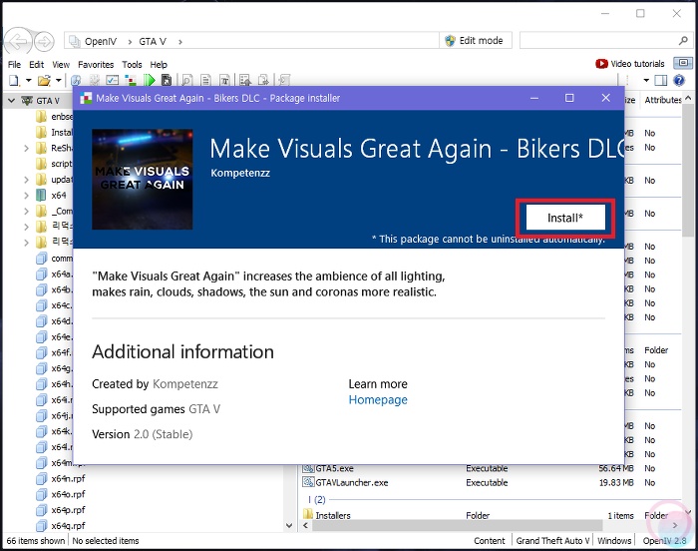This screenshot has height=551, width=698.
Task: Open the dropdown arrow beside Open folder icon
Action: pos(58,80)
